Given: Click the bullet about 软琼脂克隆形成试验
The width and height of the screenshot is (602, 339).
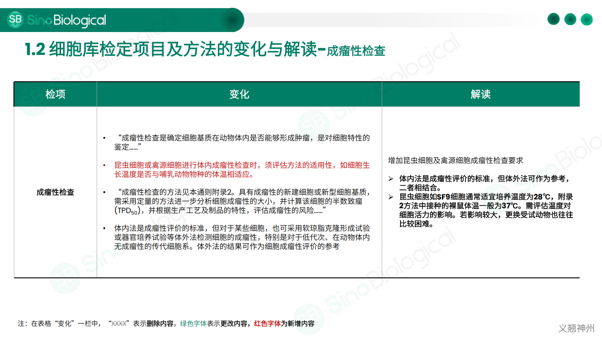Looking at the screenshot, I should point(242,237).
